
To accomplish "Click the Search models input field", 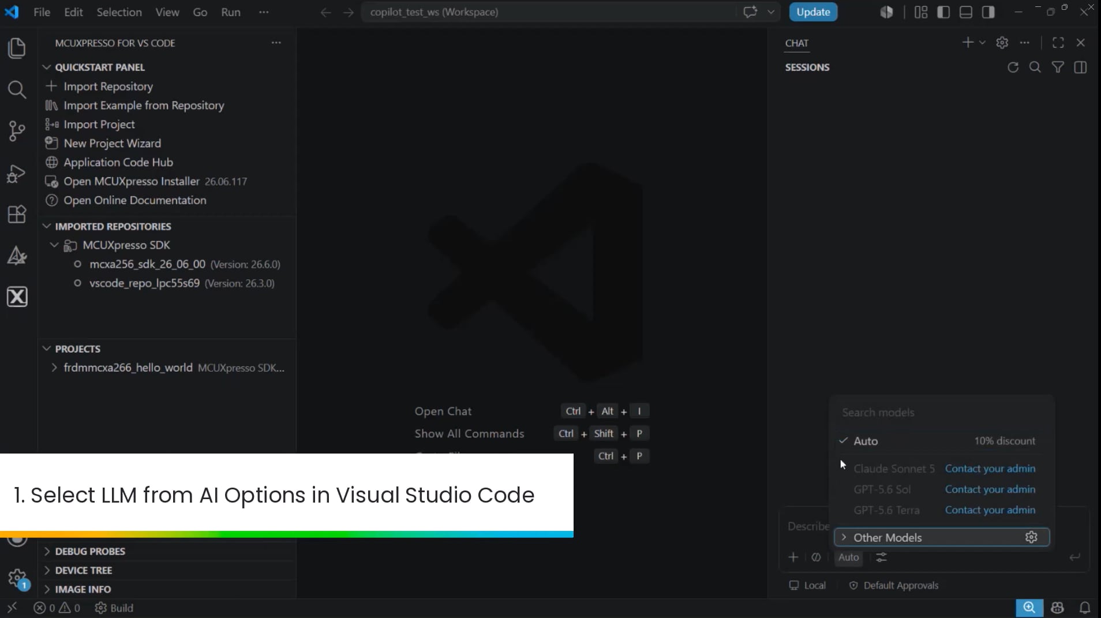I will (941, 413).
